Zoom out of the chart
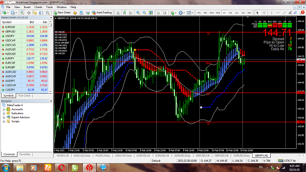The width and height of the screenshot is (306, 172). click(x=144, y=13)
